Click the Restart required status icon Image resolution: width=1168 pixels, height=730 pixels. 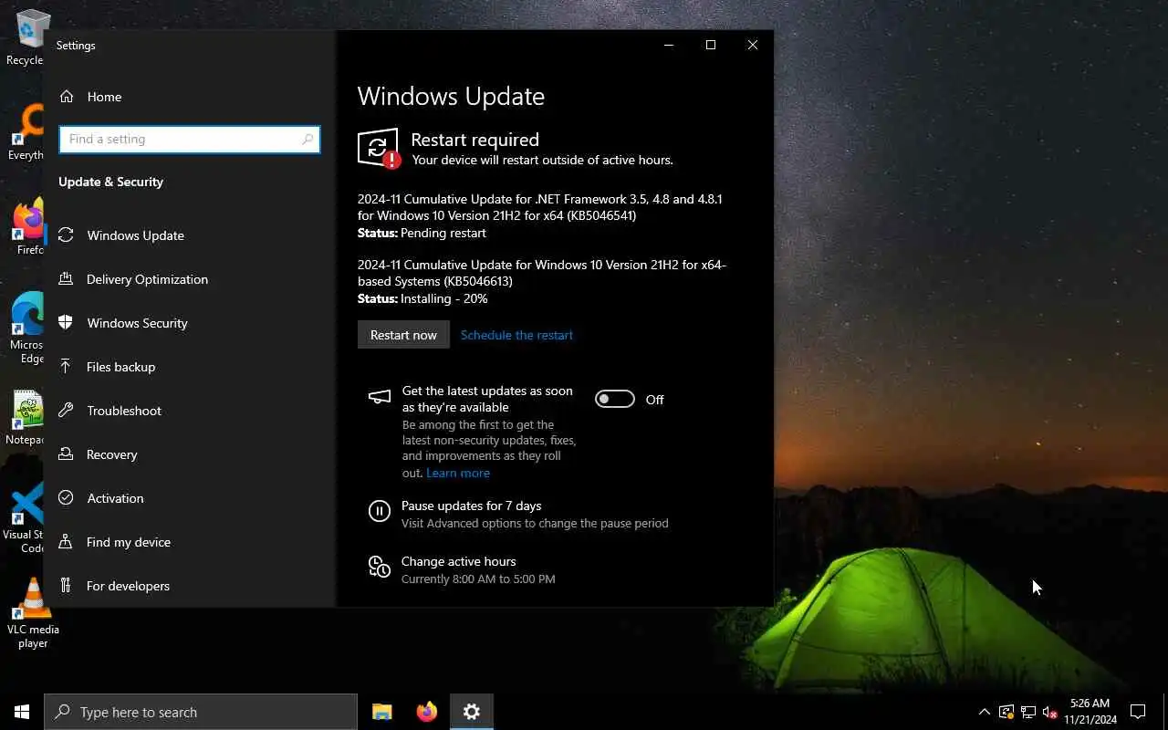coord(379,148)
